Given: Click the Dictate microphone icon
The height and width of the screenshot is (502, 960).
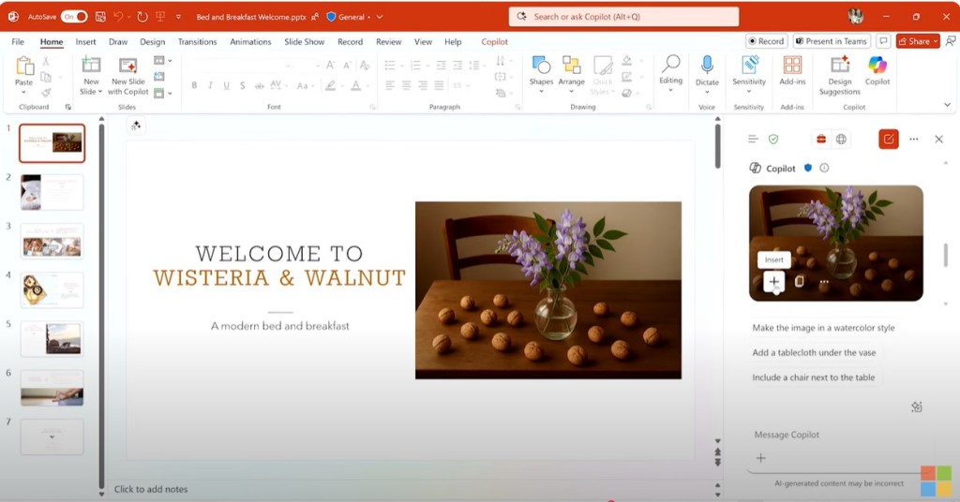Looking at the screenshot, I should click(x=707, y=66).
